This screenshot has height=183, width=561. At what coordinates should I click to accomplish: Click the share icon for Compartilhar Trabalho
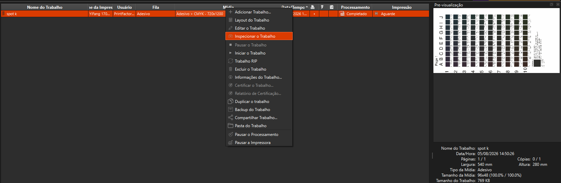pyautogui.click(x=231, y=118)
